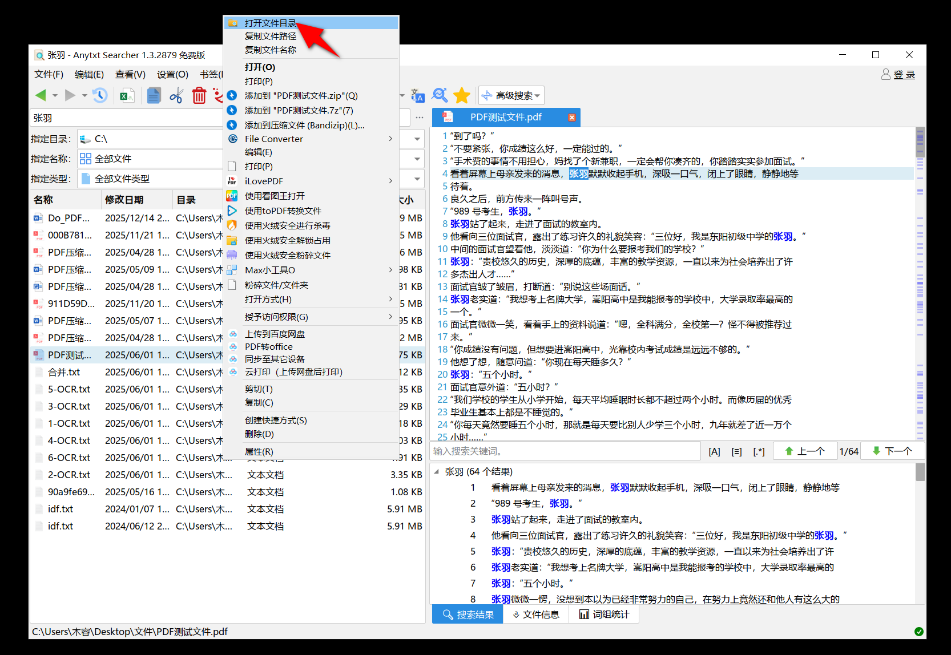
Task: Open the magnifier search tool icon
Action: coord(440,95)
